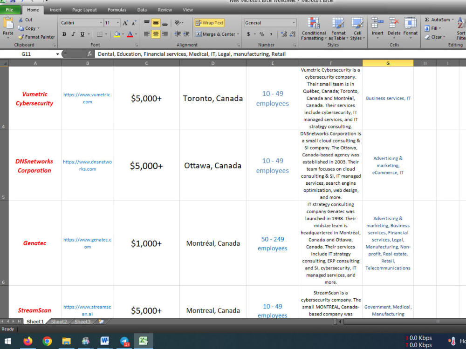Open Chrome from the taskbar

pyautogui.click(x=47, y=341)
